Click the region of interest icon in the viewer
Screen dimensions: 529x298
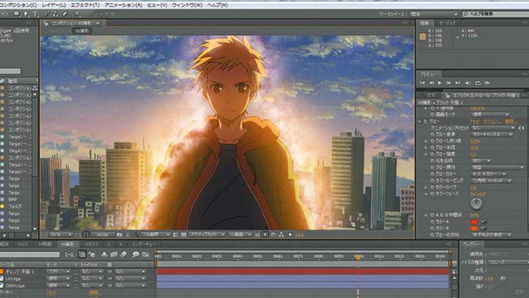click(176, 235)
